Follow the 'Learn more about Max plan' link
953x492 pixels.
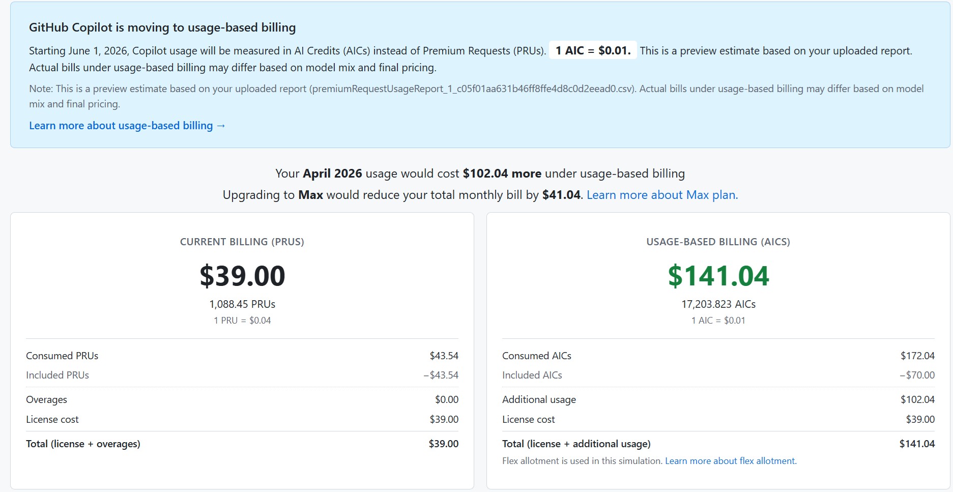coord(662,195)
